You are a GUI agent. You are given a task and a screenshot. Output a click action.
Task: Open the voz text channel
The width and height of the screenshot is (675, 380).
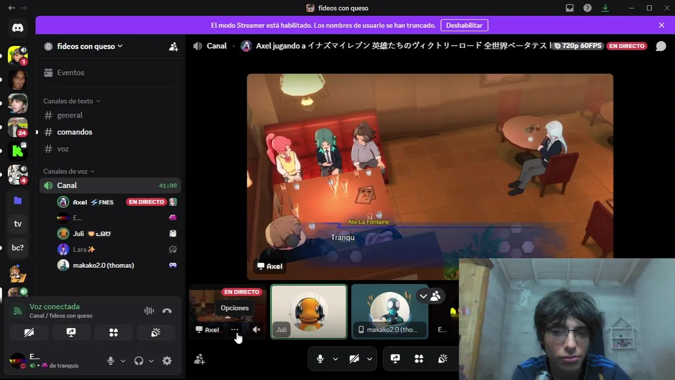pos(110,149)
